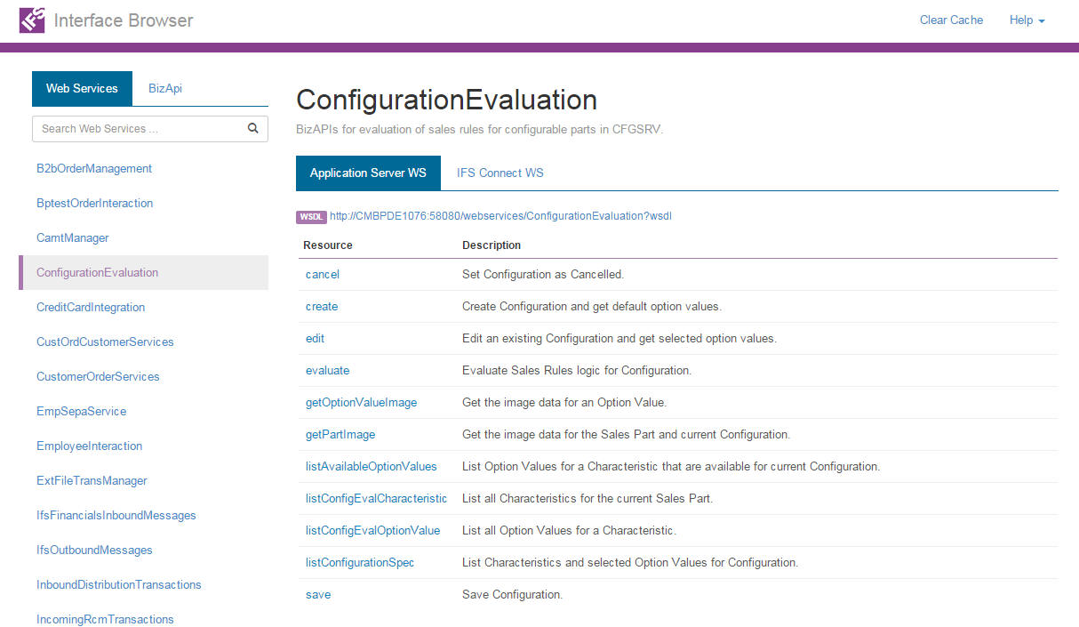Select B2bOrderManagement in the sidebar
The image size is (1079, 627).
94,168
